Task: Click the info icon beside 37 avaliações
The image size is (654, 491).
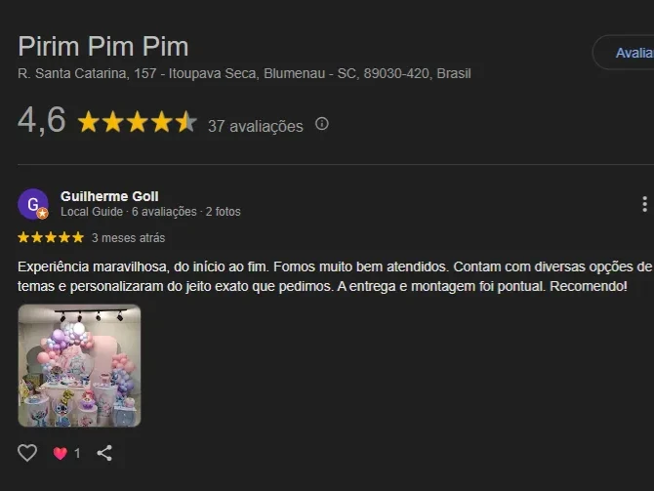Action: 322,124
